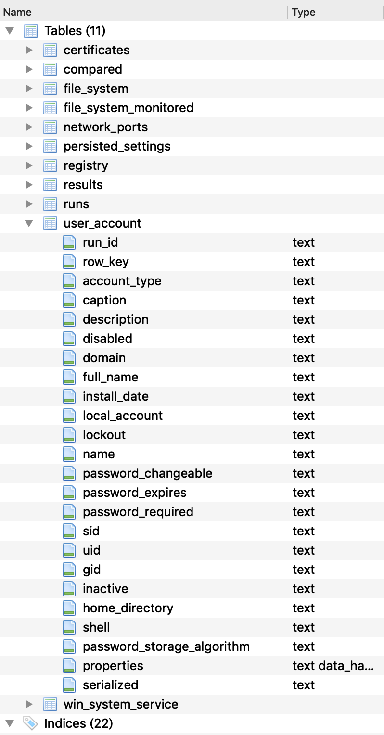Select the home_directory column row

point(128,608)
